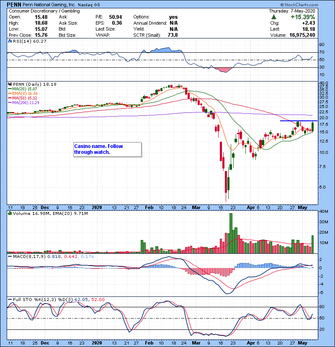
Task: Click the -6 label on the MACD axis
Action: pyautogui.click(x=322, y=293)
